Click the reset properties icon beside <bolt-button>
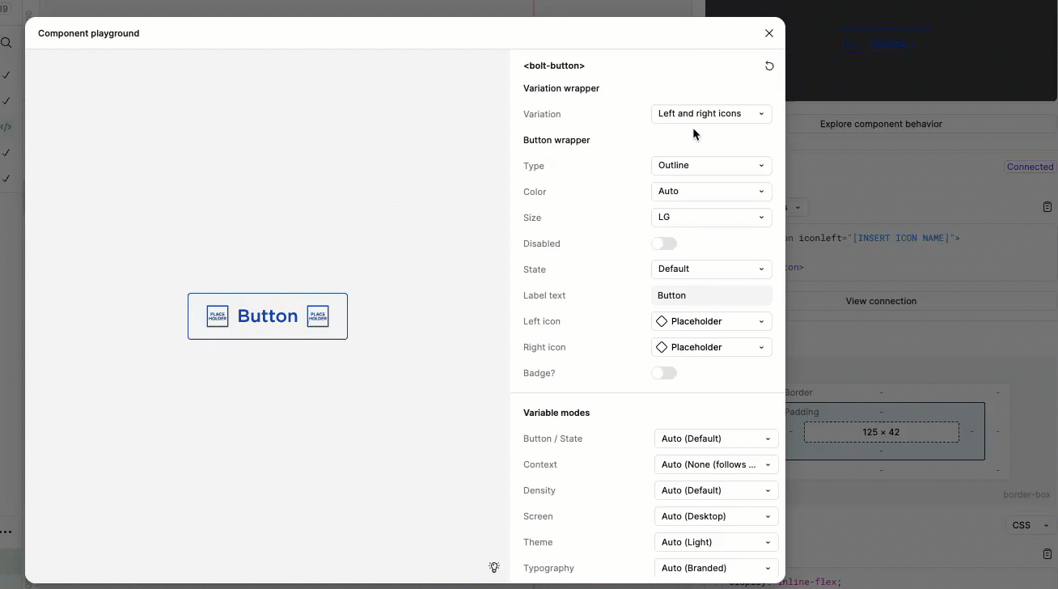 pos(769,66)
